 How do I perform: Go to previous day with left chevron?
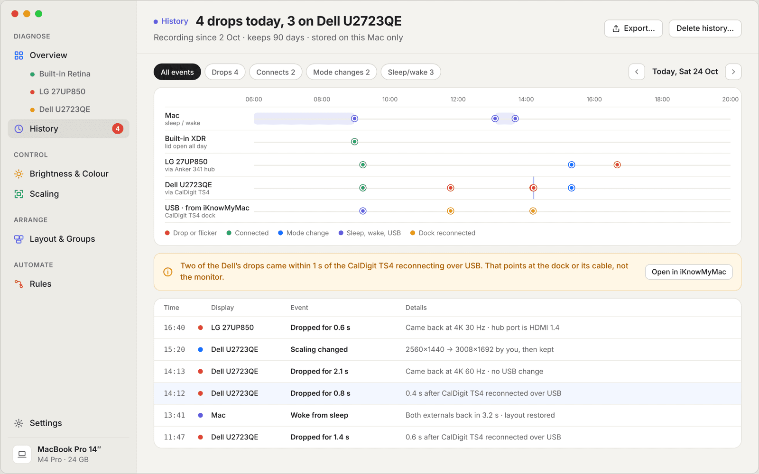pyautogui.click(x=637, y=72)
